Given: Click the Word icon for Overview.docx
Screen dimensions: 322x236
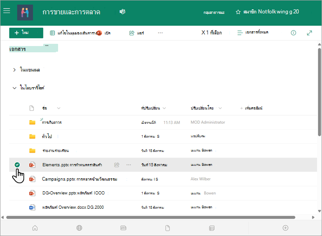Looking at the screenshot, I should (32, 207).
